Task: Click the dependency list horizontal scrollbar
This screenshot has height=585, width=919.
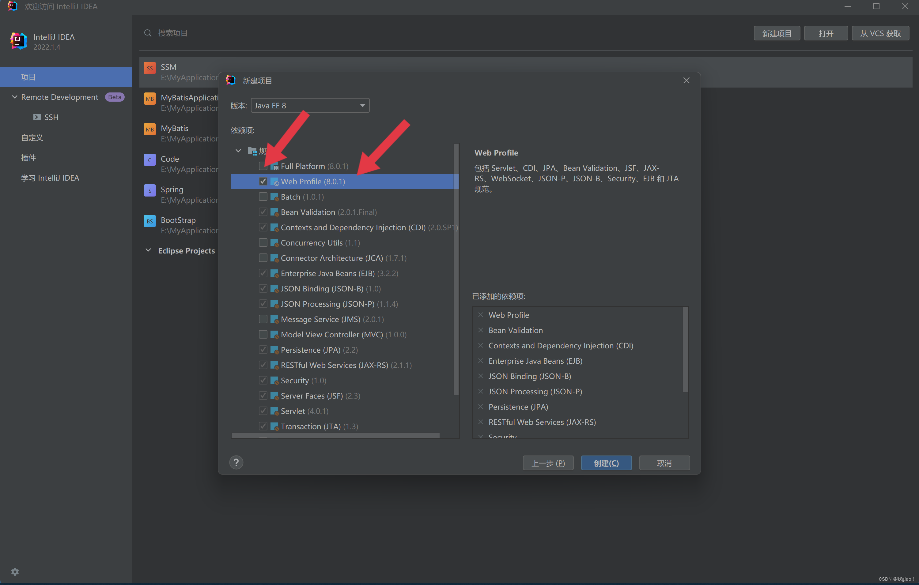Action: tap(336, 435)
